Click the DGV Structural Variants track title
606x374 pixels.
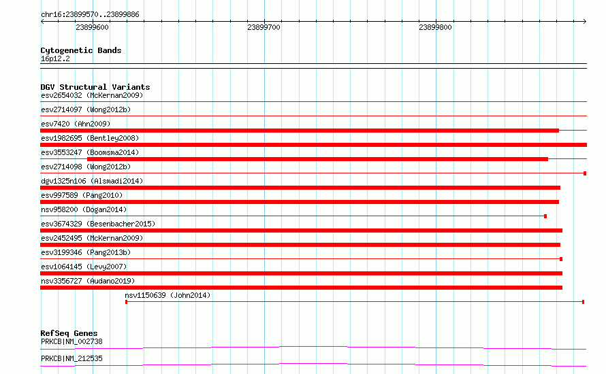(95, 87)
